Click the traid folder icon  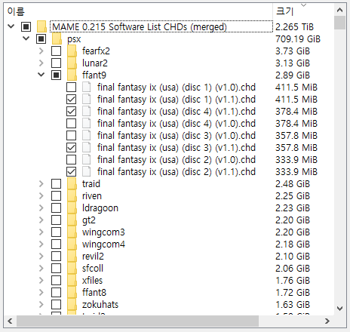72,183
